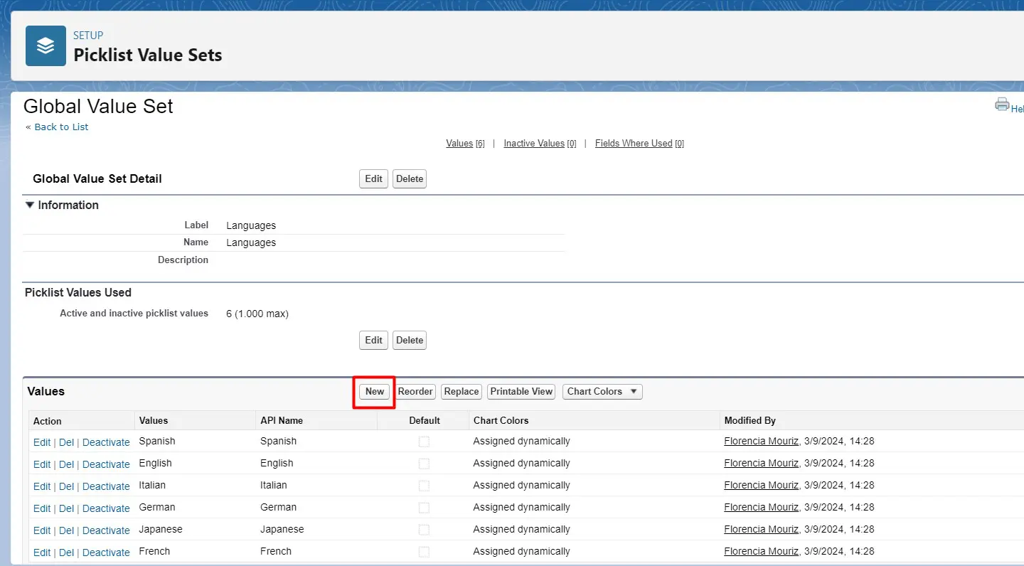Edit the Japanese picklist value
Viewport: 1024px width, 566px height.
pyautogui.click(x=42, y=530)
